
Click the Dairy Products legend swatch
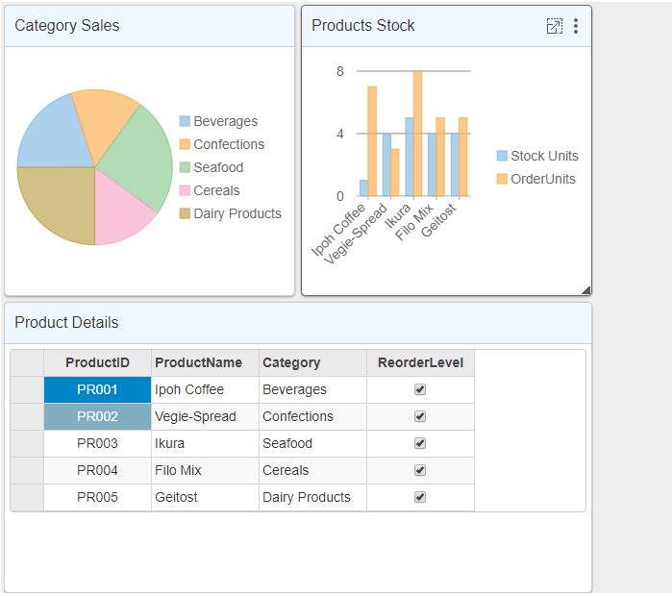(x=185, y=213)
